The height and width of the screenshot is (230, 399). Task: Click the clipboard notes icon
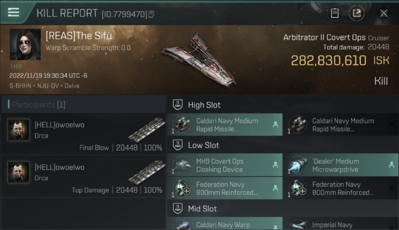335,13
